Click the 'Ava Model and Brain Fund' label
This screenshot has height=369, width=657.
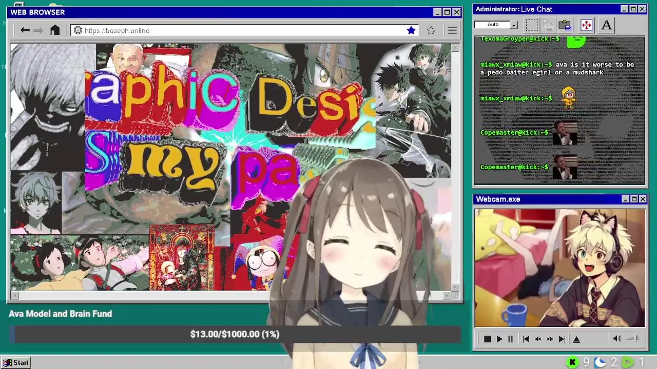coord(60,314)
